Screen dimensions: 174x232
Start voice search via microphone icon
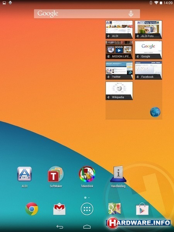point(131,14)
